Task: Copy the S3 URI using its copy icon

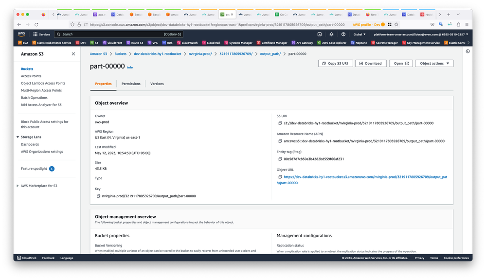Action: point(279,123)
